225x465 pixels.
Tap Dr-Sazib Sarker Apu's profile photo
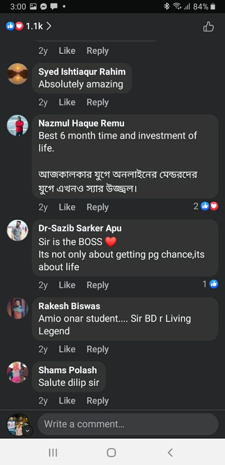click(17, 230)
